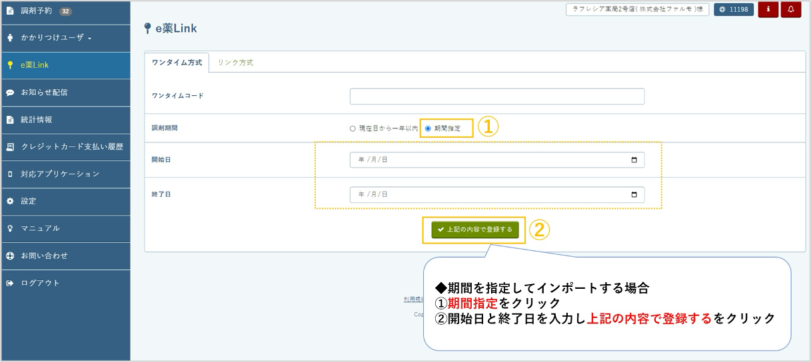Switch to the リンク方式 tab

point(235,63)
